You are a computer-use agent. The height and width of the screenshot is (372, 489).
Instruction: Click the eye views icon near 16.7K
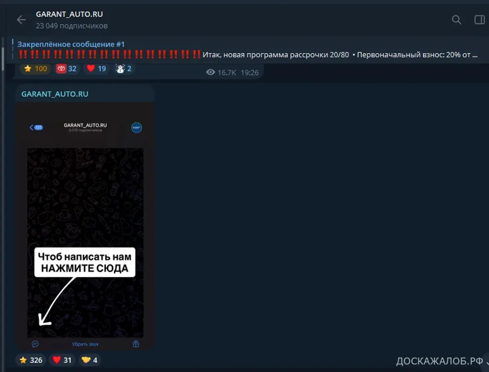[x=210, y=72]
